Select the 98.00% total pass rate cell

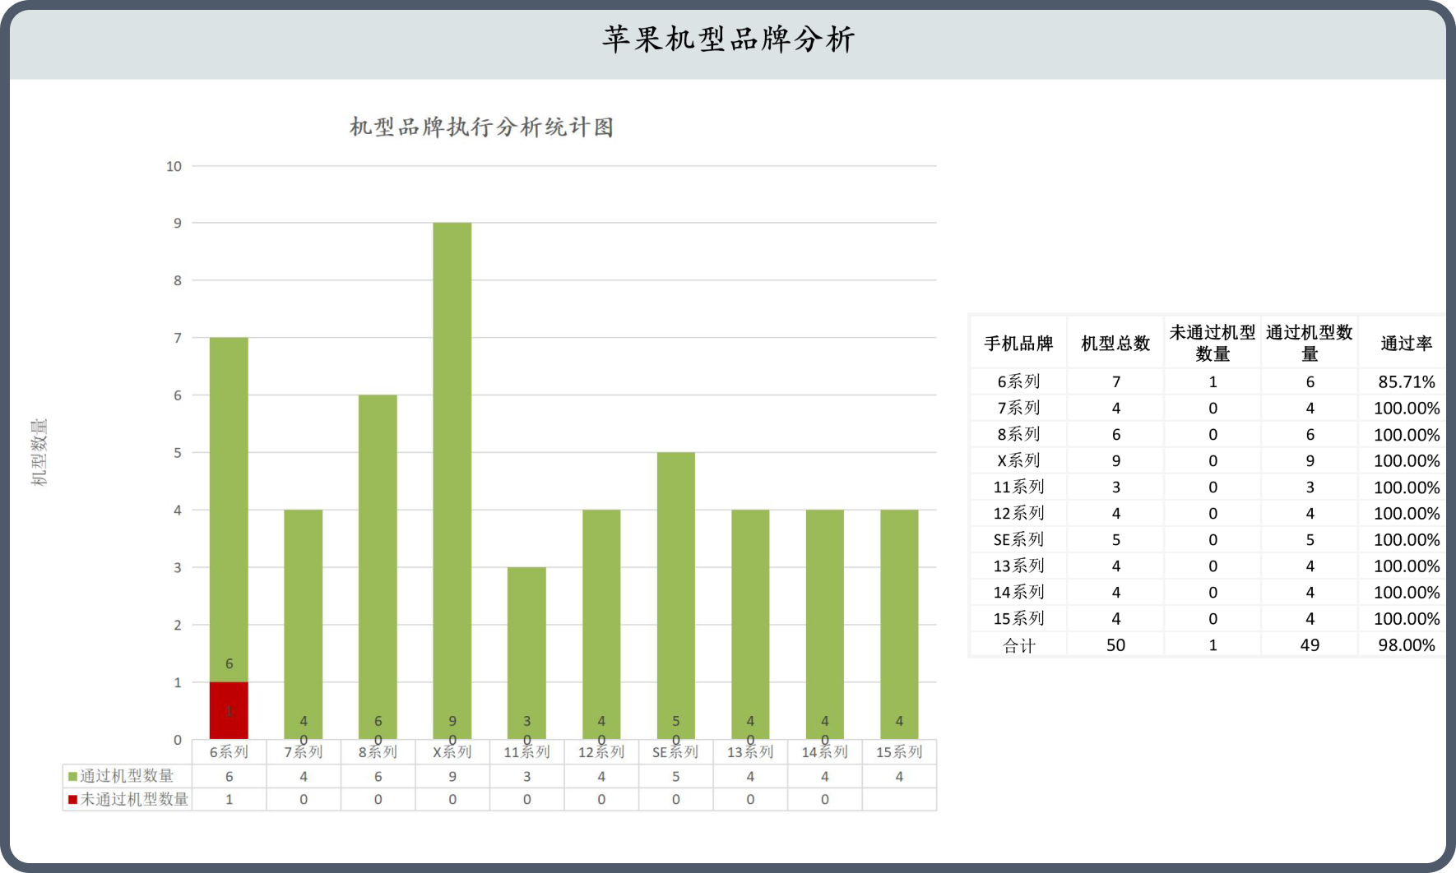point(1406,645)
